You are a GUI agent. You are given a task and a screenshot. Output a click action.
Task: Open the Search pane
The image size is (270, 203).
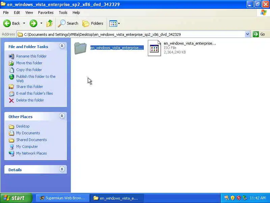click(68, 23)
